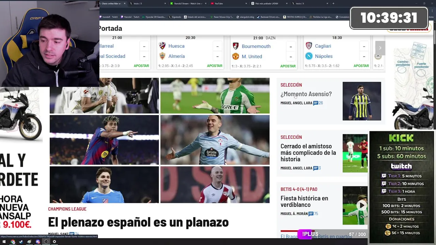436x245 pixels.
Task: Open the alangulotv.blog bookmark
Action: point(245,17)
